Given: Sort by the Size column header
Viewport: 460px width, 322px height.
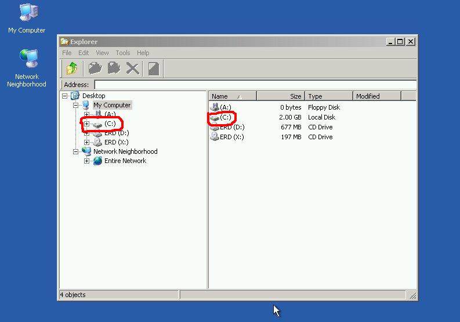Looking at the screenshot, I should tap(281, 96).
